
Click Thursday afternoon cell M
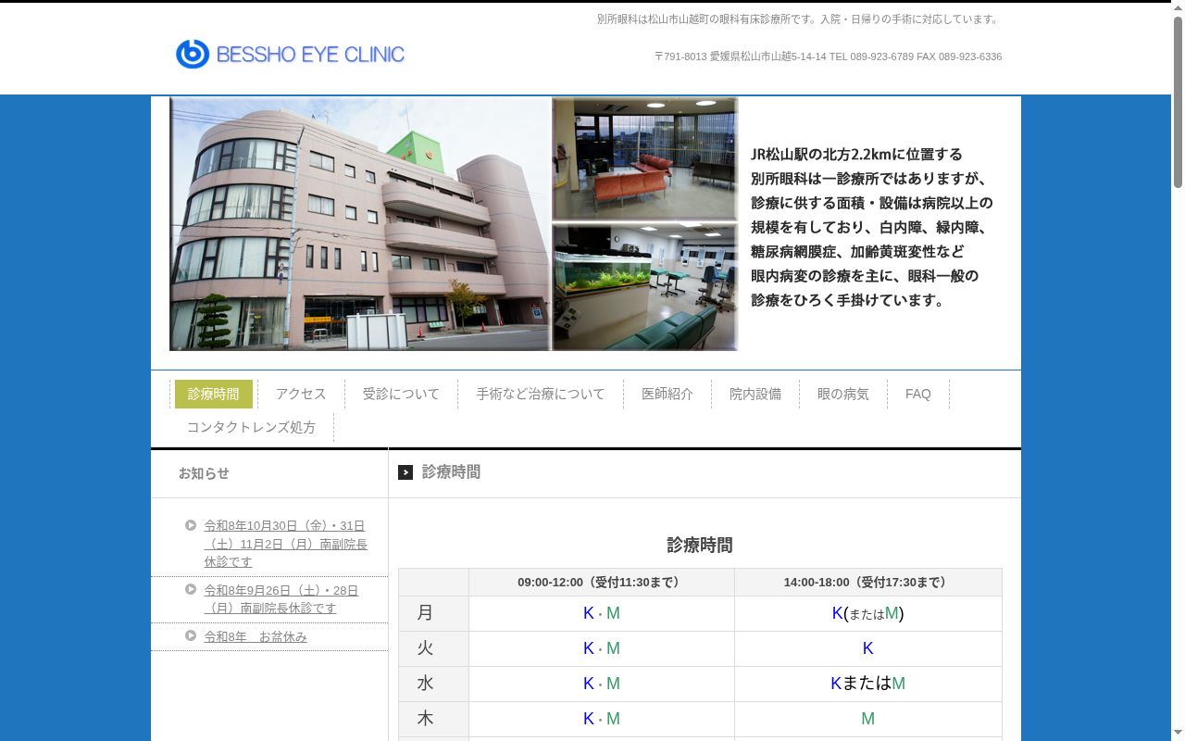click(867, 719)
